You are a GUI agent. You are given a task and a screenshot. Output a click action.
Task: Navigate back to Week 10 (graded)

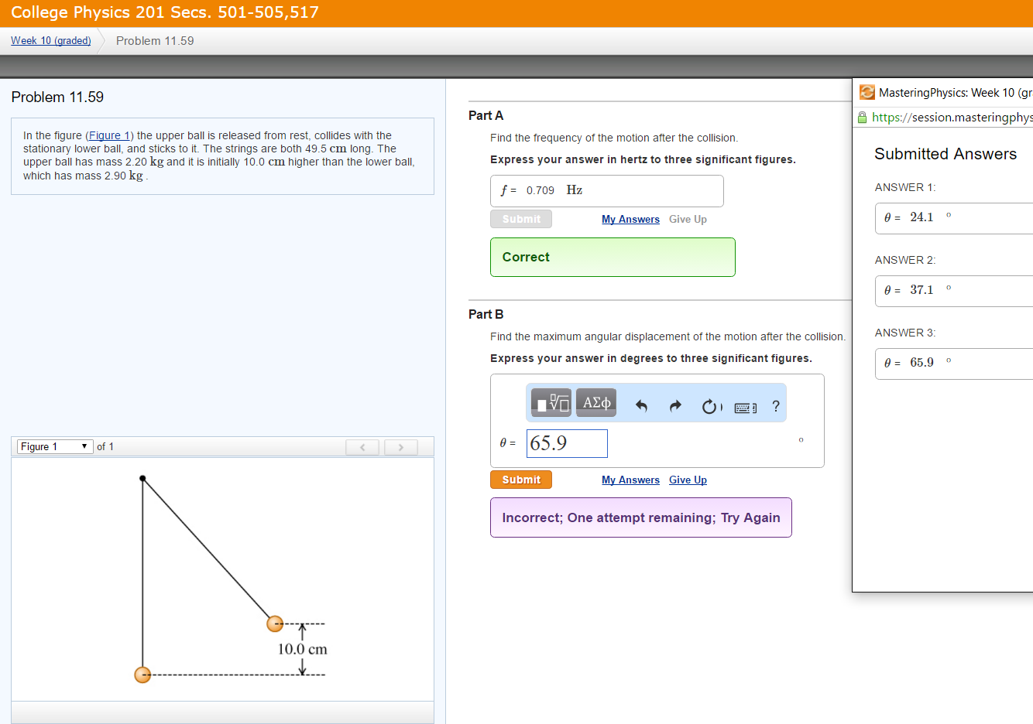click(x=50, y=40)
